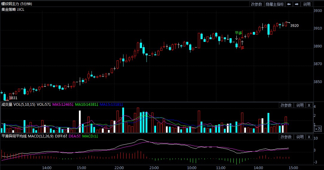The height and width of the screenshot is (170, 324).
Task: Click the MA10:14381 value
Action: coord(87,105)
